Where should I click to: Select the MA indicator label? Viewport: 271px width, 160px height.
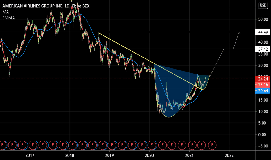coord(6,12)
